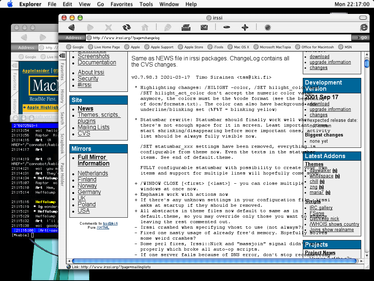Click the horizontal scrollbar thumb

(214, 261)
